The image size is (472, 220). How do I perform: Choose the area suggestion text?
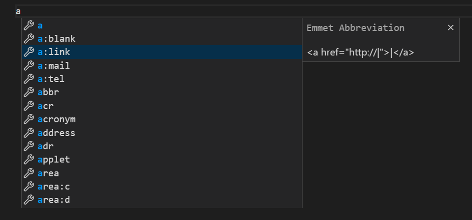48,173
